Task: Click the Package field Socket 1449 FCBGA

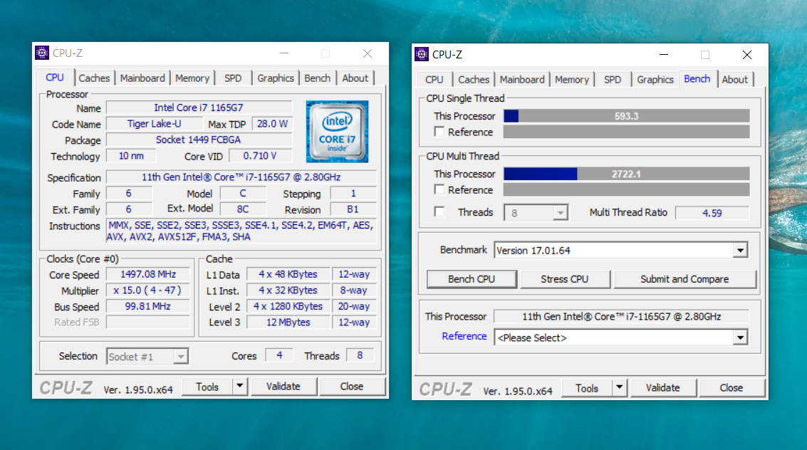Action: tap(199, 140)
